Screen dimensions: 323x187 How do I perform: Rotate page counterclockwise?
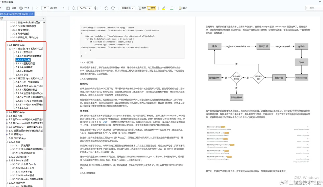click(106, 8)
